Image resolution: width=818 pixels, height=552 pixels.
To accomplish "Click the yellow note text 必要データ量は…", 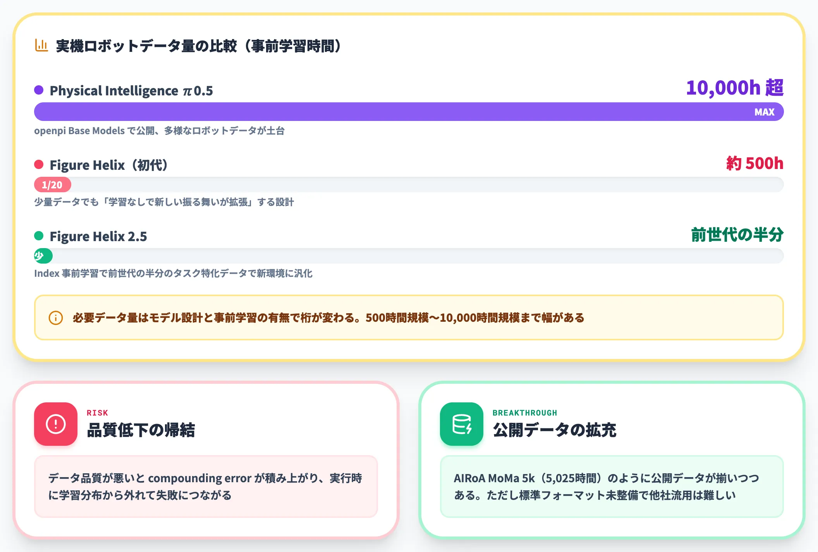I will [328, 318].
